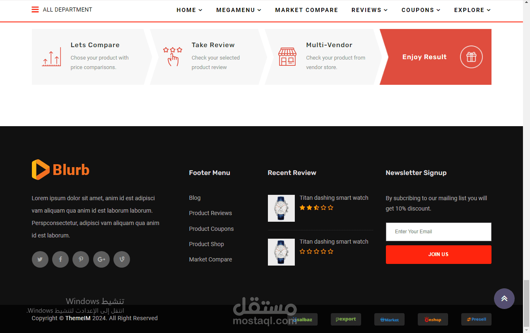Screen dimensions: 530x333
Task: Open the Explore nav item
Action: 469,10
